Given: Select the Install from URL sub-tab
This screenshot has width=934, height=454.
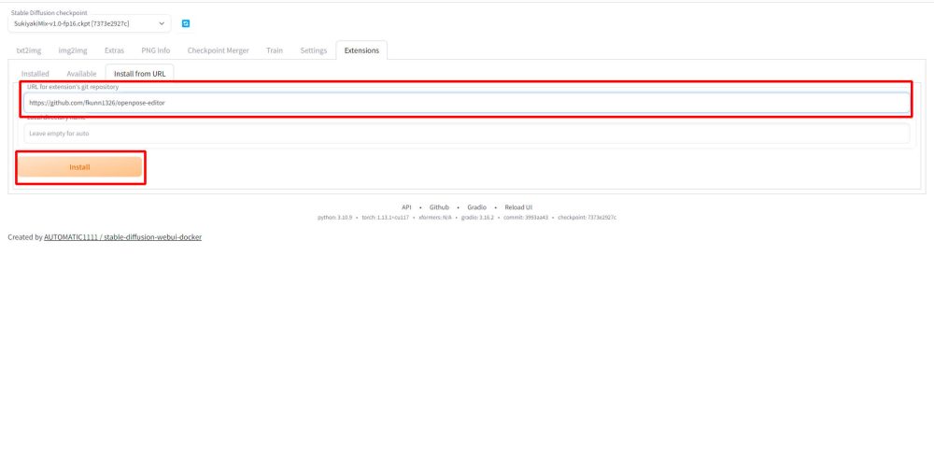Looking at the screenshot, I should coord(139,73).
